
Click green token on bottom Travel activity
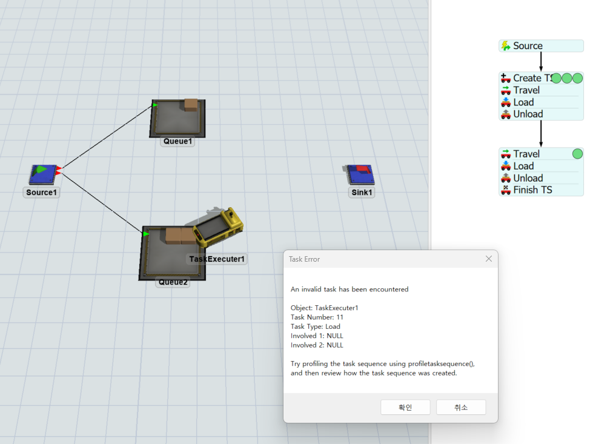(x=577, y=154)
